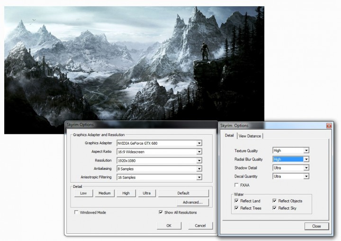Toggle Show All Resolutions checkbox

pyautogui.click(x=161, y=212)
